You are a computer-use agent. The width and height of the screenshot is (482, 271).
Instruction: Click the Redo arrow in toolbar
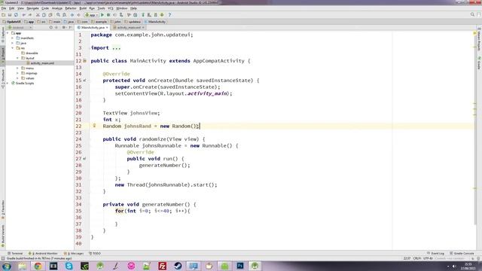pos(30,15)
